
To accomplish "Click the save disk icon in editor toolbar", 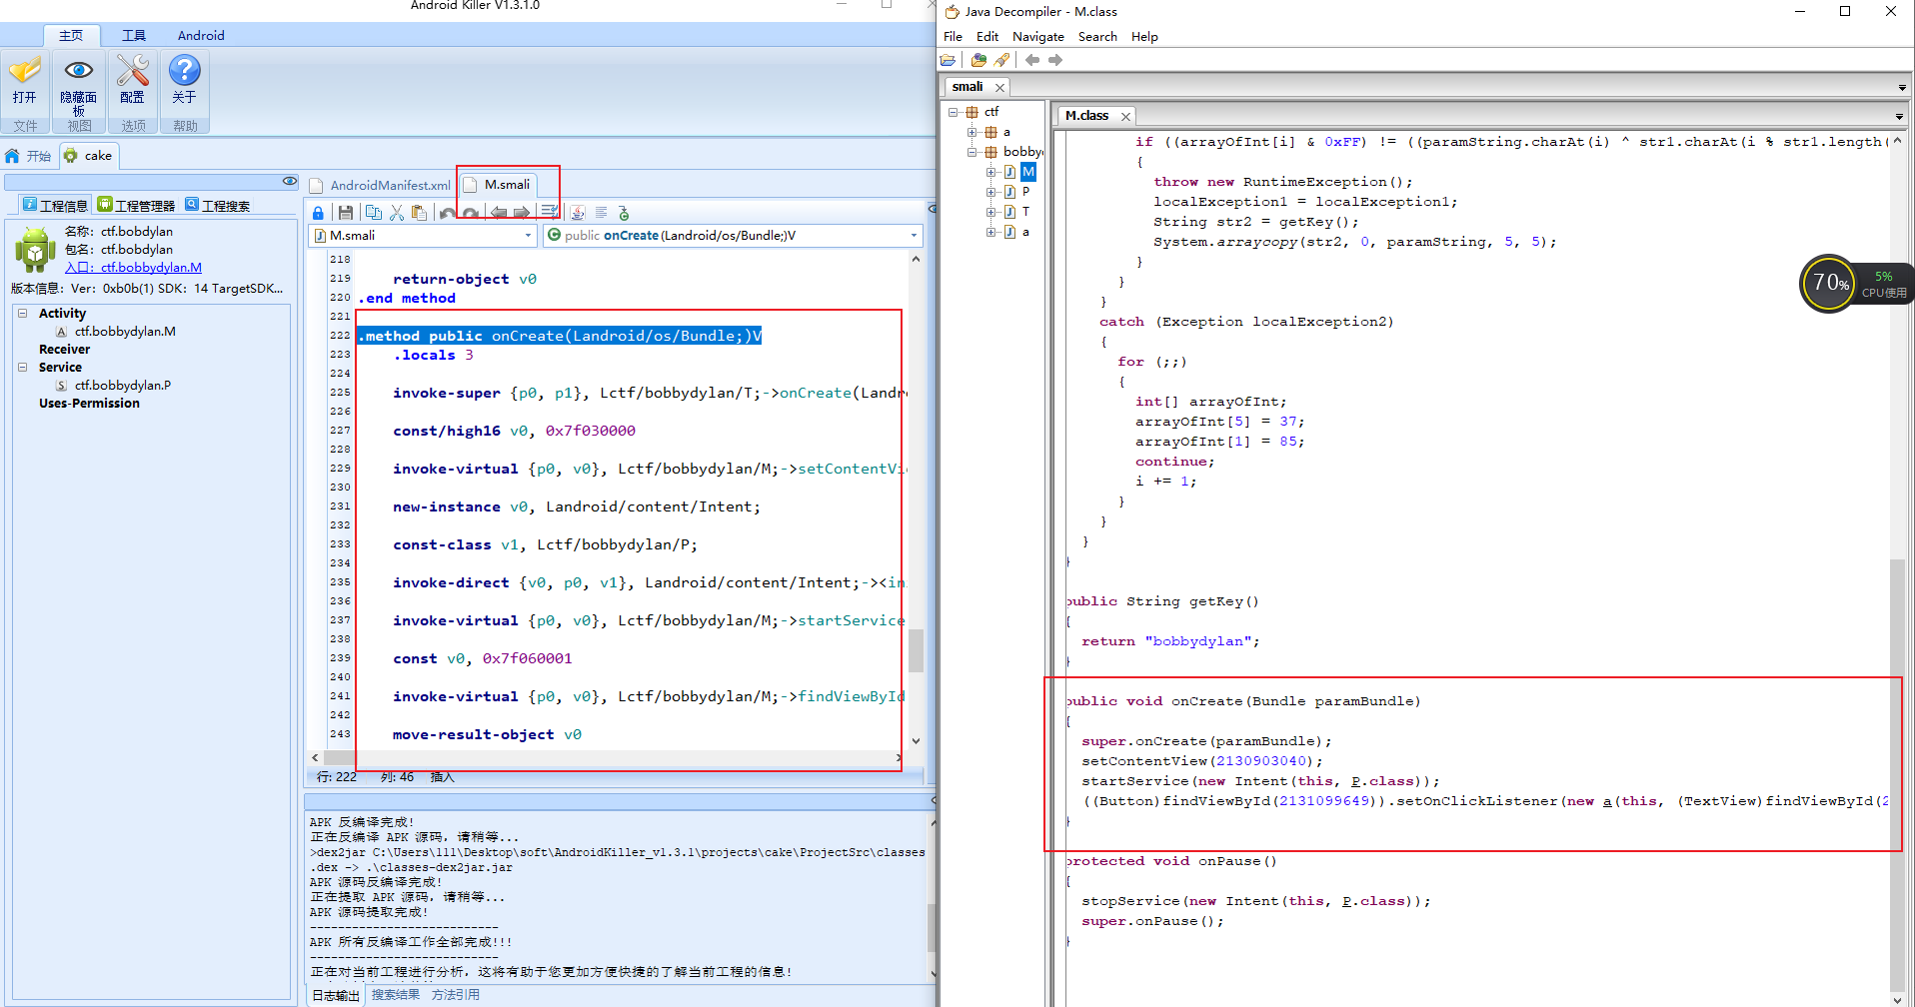I will click(x=346, y=213).
